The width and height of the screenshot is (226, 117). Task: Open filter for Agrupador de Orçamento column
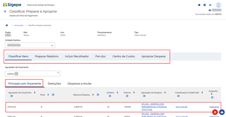pos(12,96)
